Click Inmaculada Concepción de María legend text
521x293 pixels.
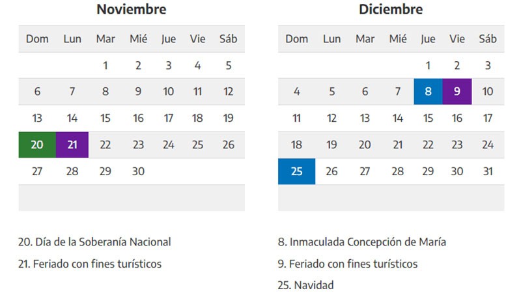point(361,242)
